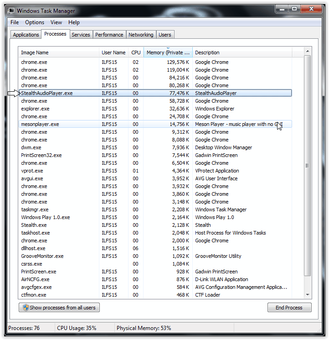
Task: Click the 119,004 K memory value
Action: [x=178, y=70]
